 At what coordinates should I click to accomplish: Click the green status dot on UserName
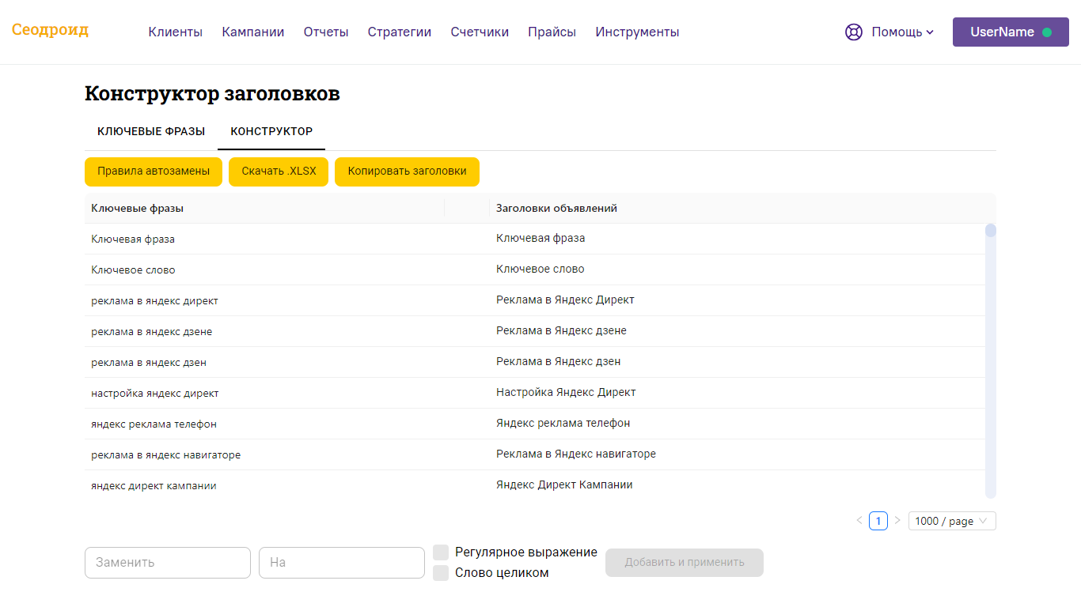(x=1047, y=32)
